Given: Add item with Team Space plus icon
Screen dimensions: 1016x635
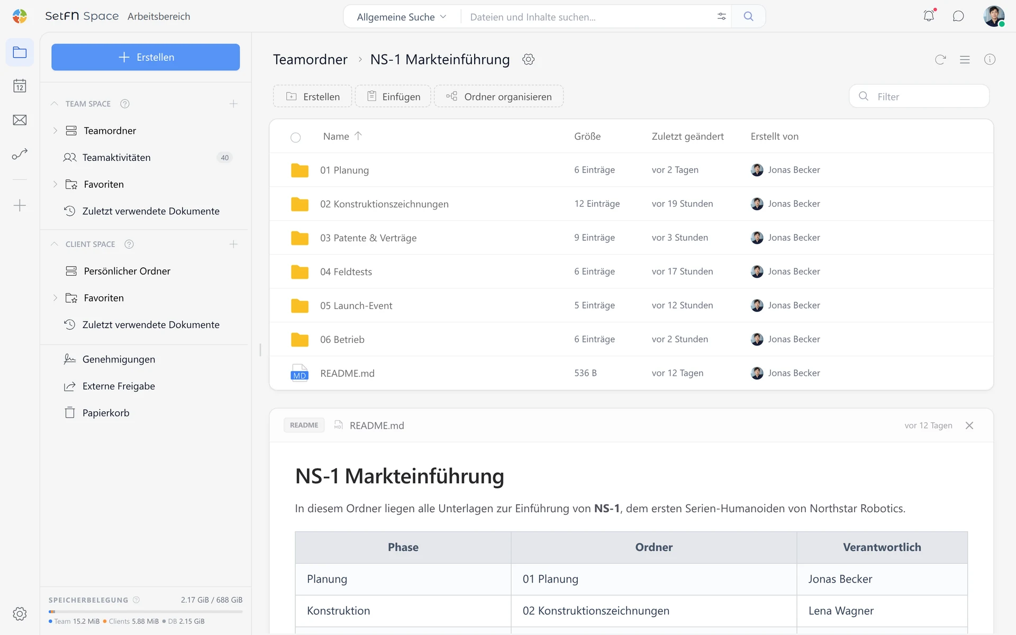Looking at the screenshot, I should click(x=233, y=104).
